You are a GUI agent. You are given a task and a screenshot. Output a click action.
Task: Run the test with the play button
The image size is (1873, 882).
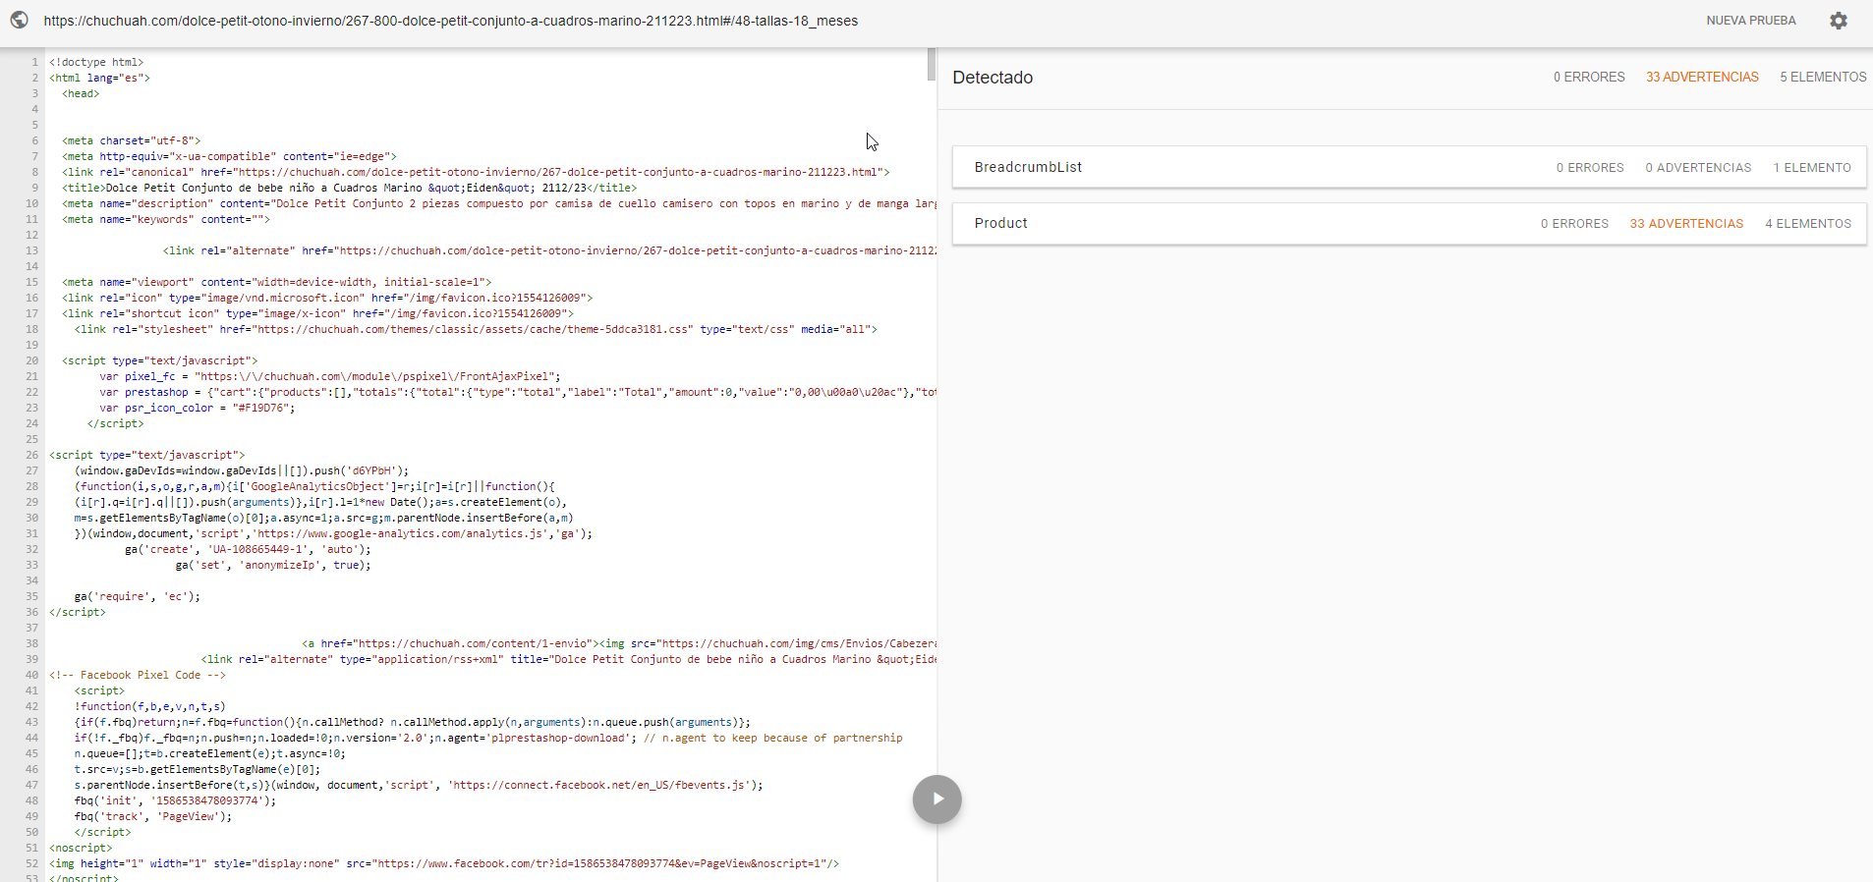coord(936,799)
